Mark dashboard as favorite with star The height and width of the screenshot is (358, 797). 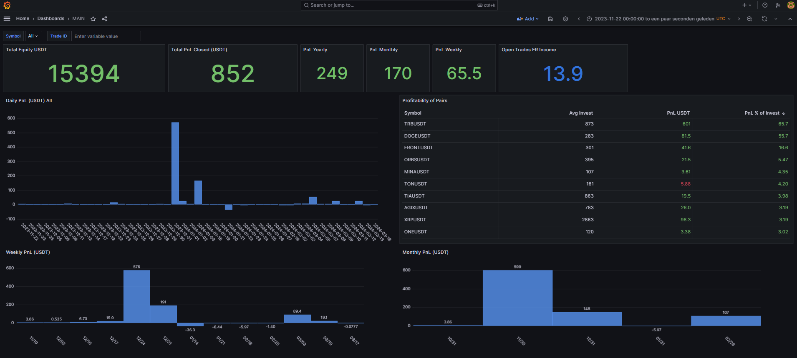click(93, 19)
